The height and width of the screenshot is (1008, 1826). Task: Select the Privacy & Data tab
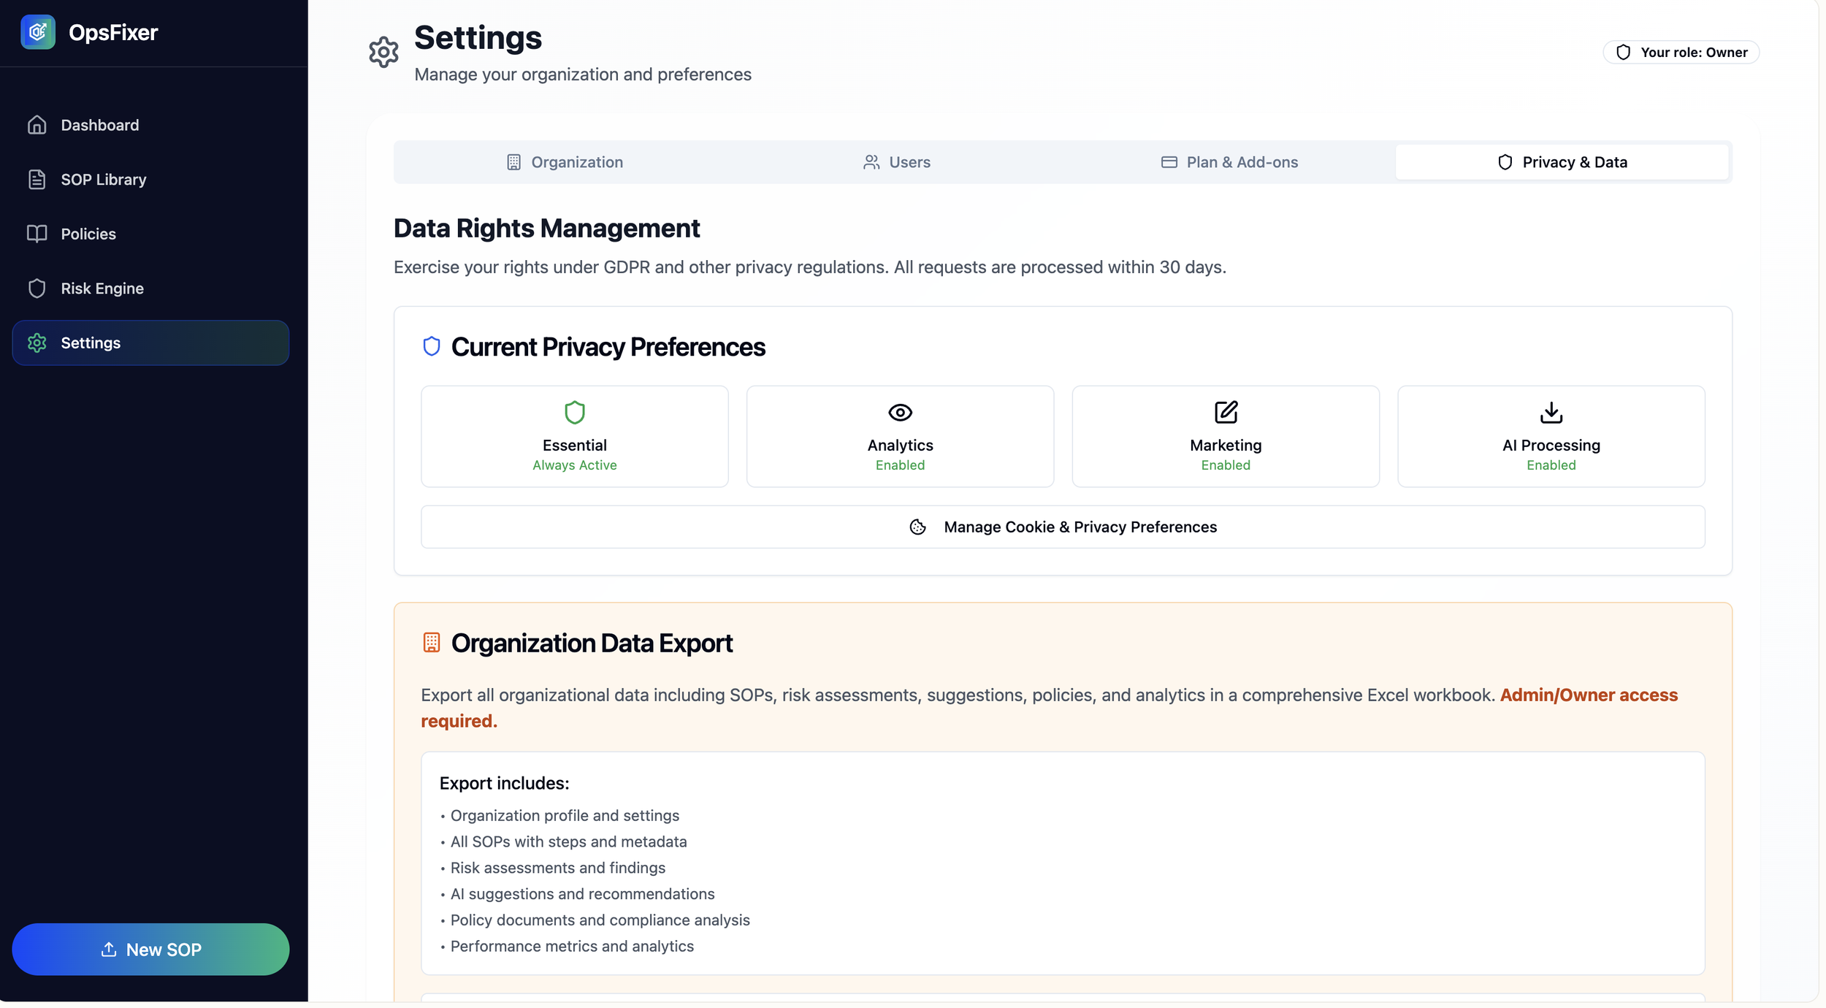pyautogui.click(x=1562, y=162)
